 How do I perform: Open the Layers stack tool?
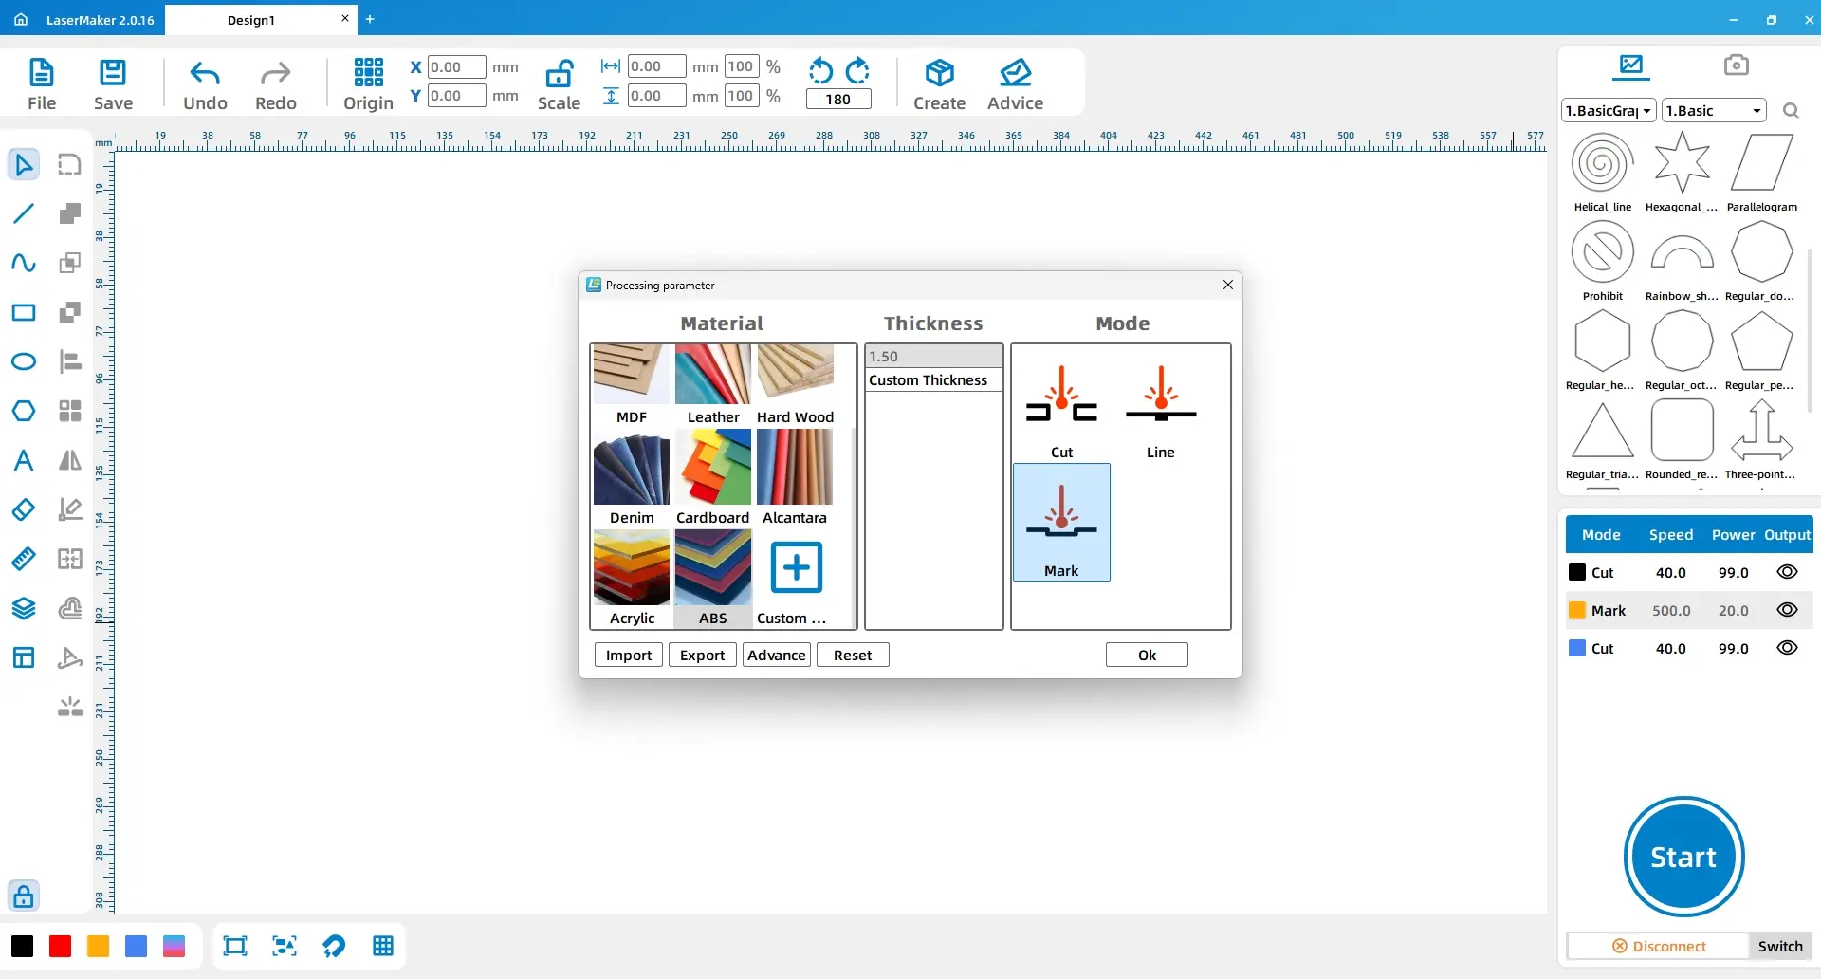tap(24, 608)
